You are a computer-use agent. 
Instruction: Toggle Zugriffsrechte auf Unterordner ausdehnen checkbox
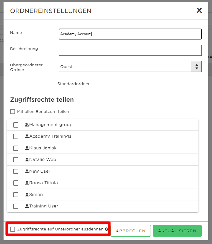(12, 229)
